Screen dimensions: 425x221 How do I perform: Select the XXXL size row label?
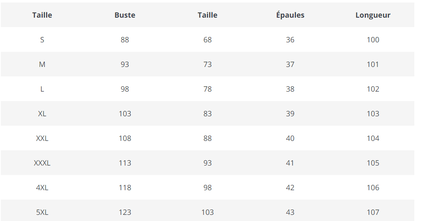42,163
